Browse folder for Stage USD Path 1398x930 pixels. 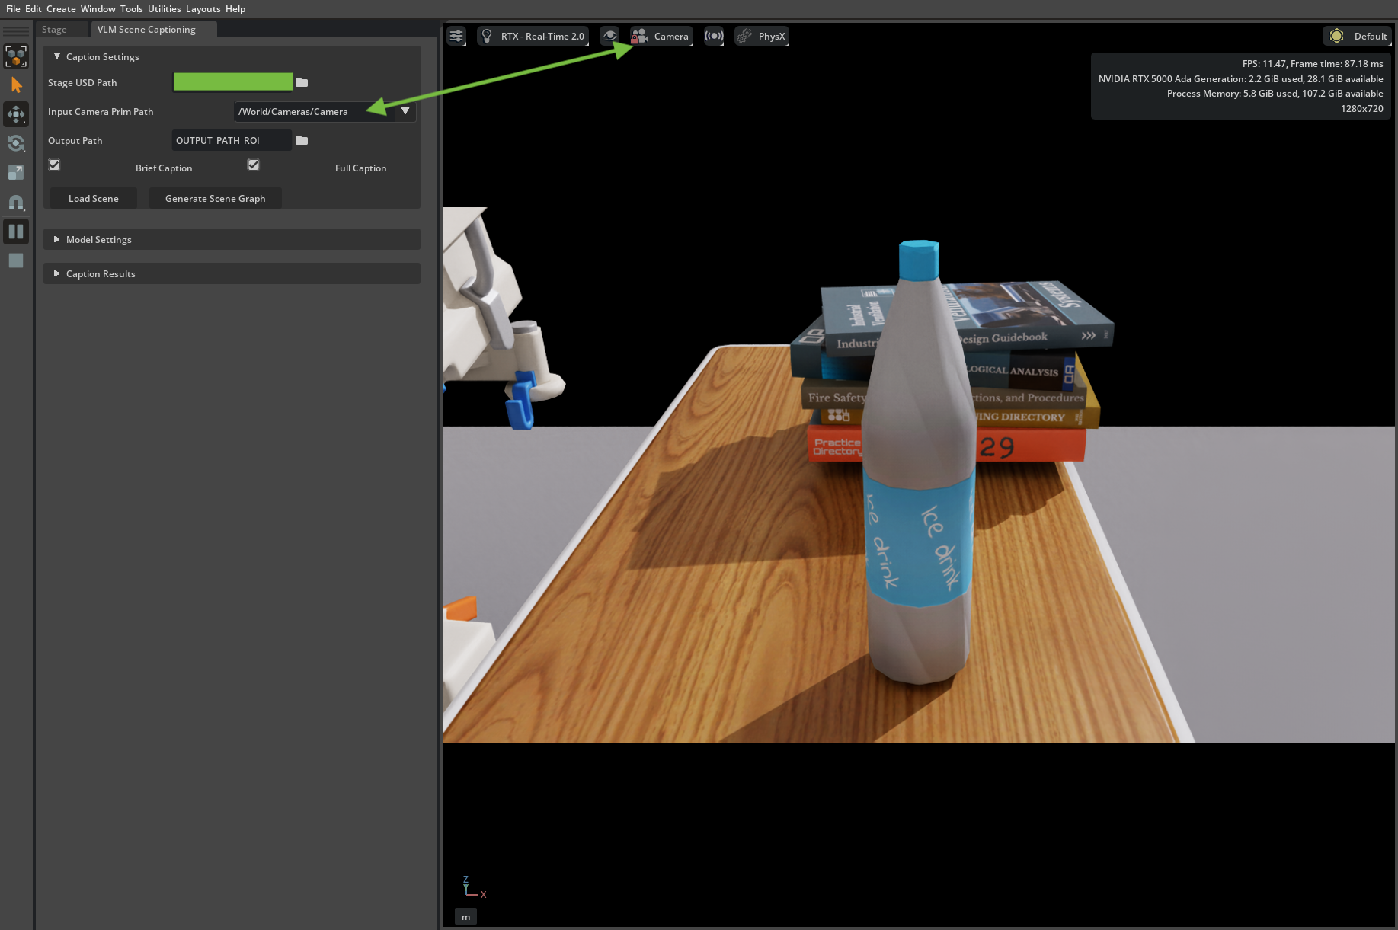[x=302, y=82]
